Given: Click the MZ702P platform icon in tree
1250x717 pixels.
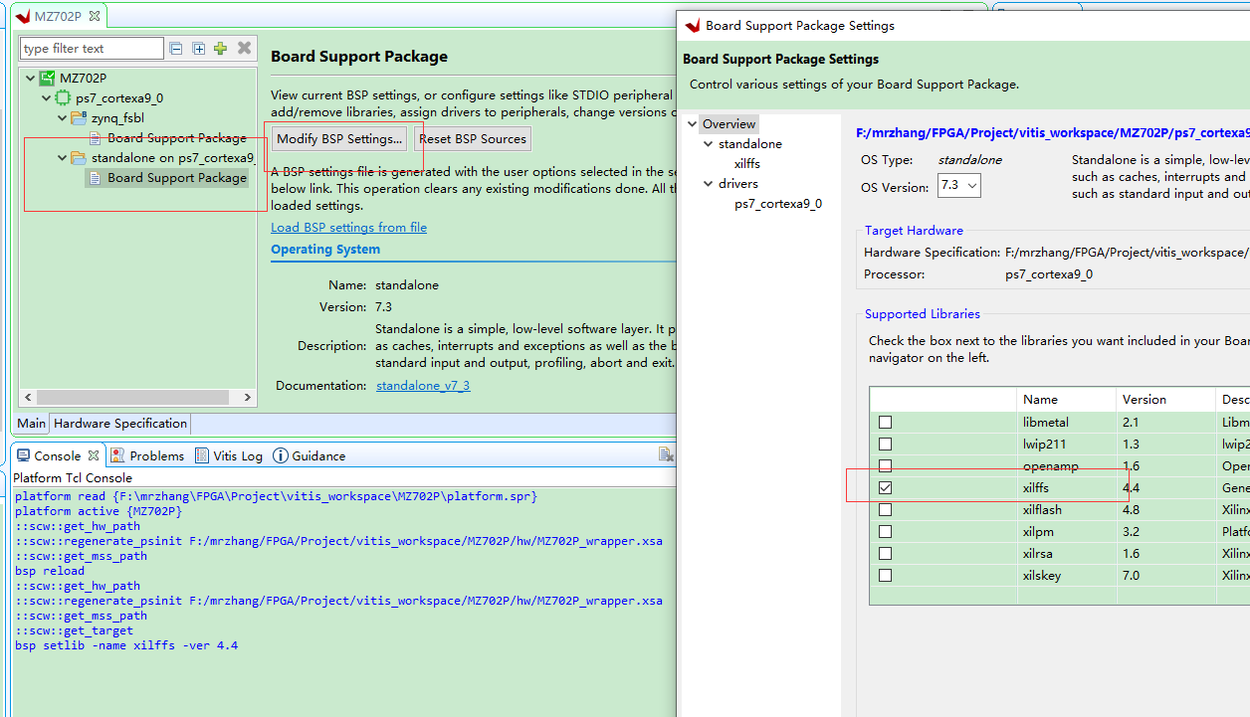Looking at the screenshot, I should point(47,78).
